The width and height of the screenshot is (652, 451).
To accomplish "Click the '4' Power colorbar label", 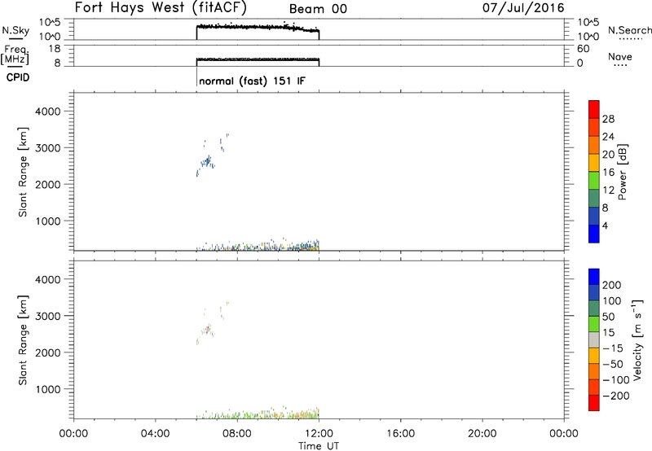I will pos(606,225).
